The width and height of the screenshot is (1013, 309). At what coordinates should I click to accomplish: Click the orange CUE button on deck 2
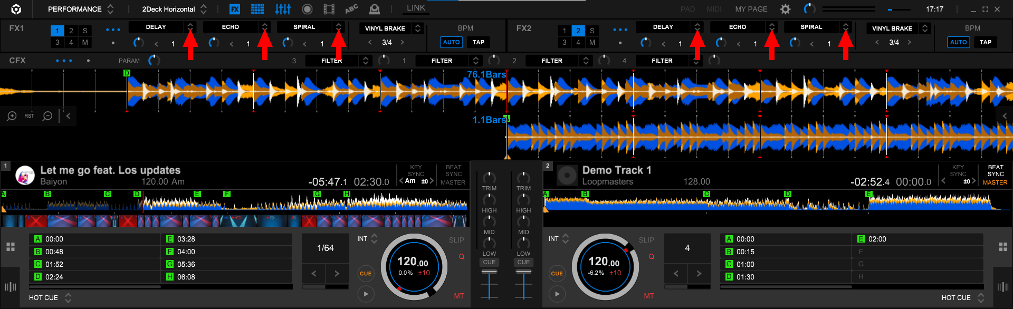[x=557, y=273]
